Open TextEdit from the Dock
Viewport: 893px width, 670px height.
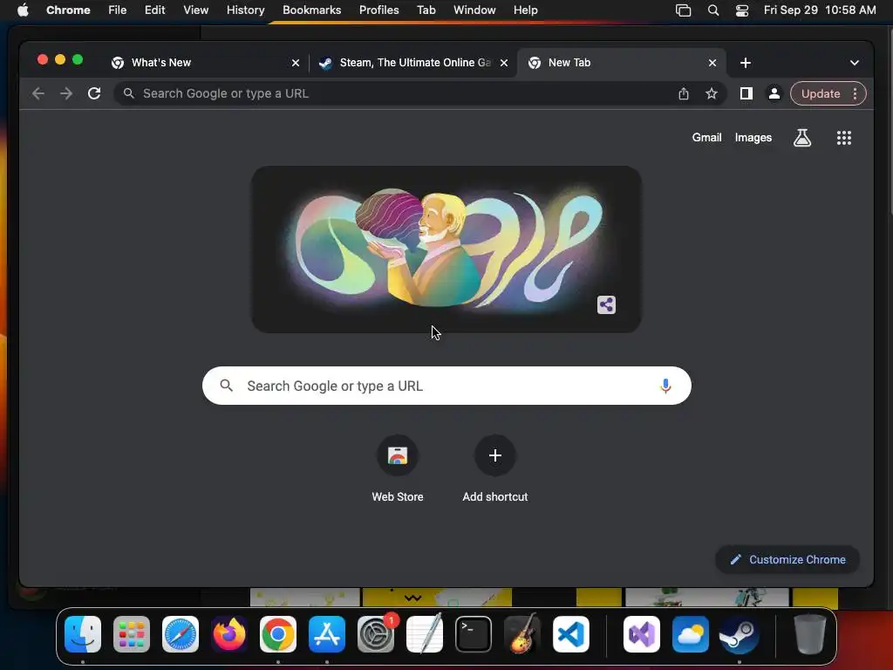(x=425, y=634)
